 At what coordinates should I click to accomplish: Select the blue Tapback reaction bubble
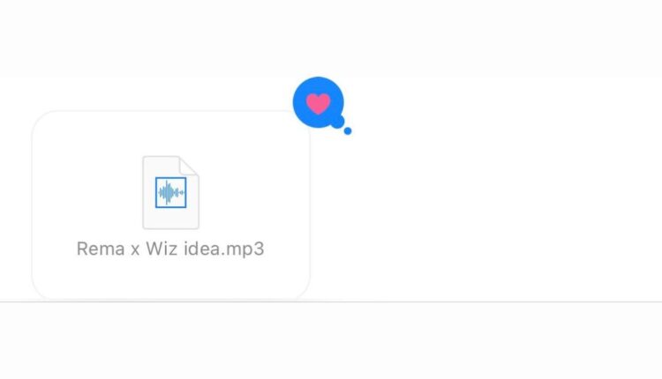(319, 102)
